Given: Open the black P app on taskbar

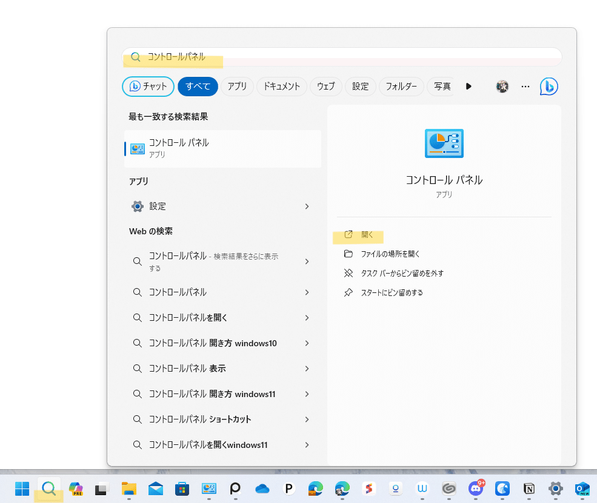Looking at the screenshot, I should click(289, 488).
